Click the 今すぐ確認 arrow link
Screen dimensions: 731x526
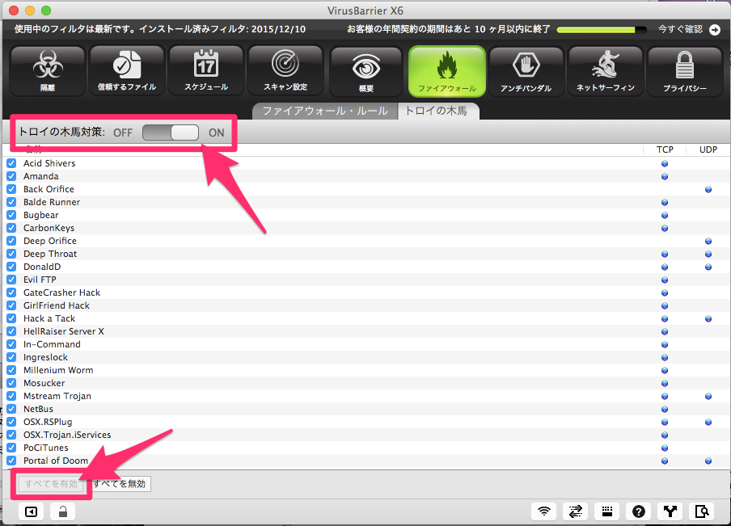[x=689, y=29]
